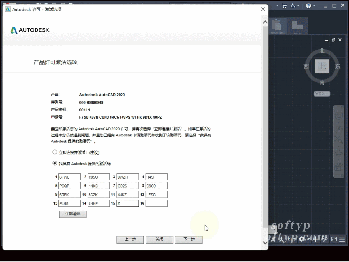Click the plus icon in status bar
Viewport: 349px width, 262px height.
click(x=315, y=239)
